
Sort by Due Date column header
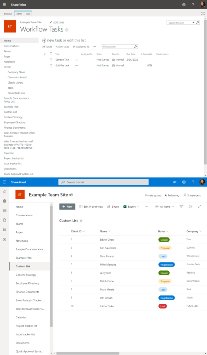point(131,54)
